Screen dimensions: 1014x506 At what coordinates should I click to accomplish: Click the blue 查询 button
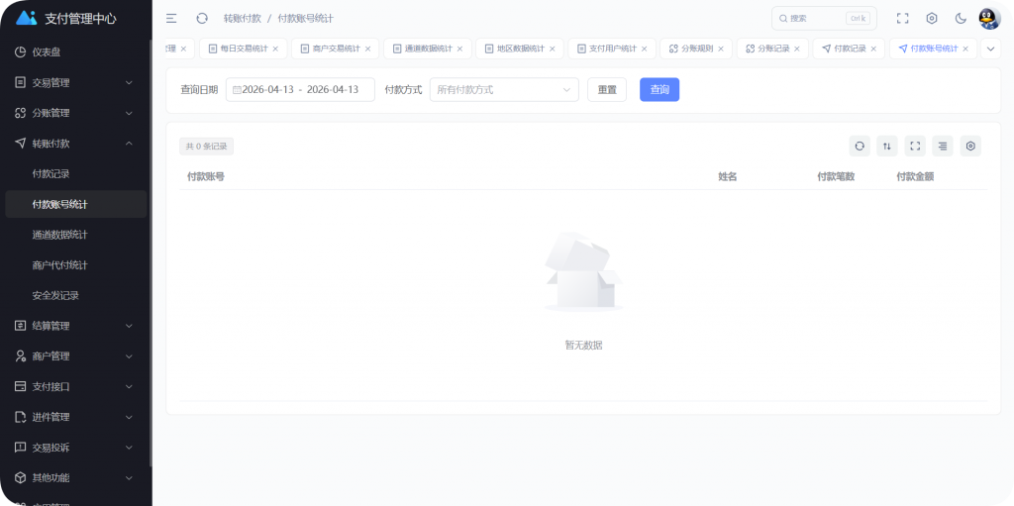pos(659,90)
